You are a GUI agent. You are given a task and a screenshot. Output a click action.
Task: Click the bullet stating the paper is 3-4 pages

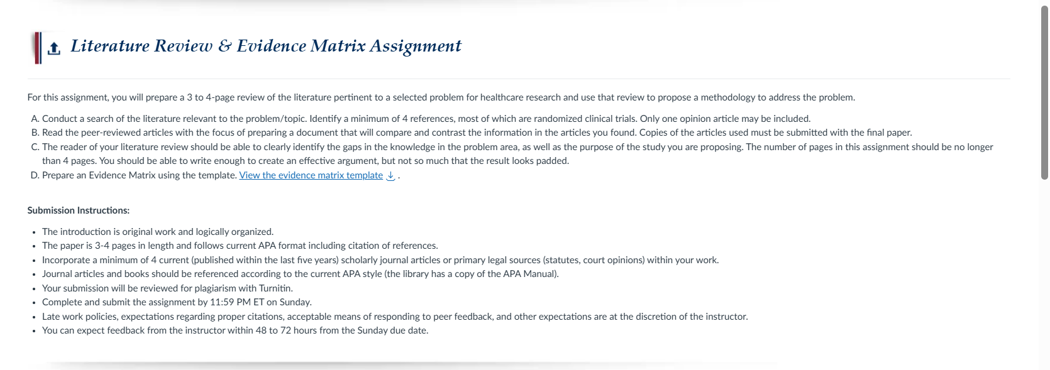coord(240,246)
